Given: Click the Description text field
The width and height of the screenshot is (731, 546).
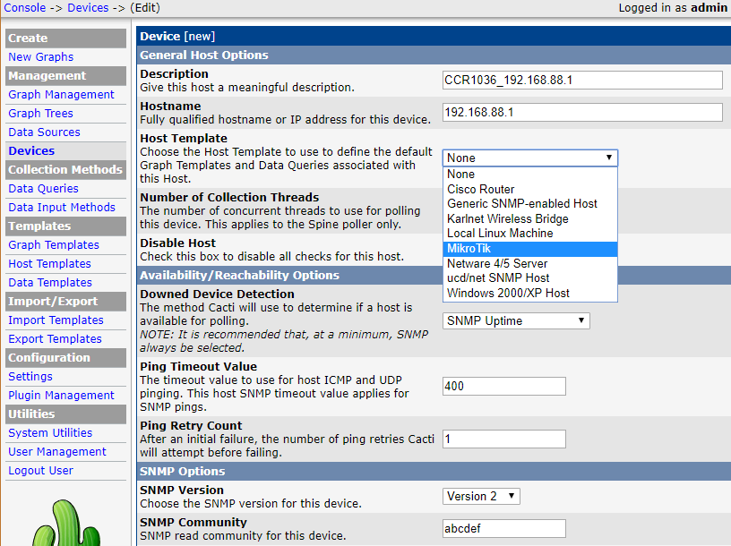Looking at the screenshot, I should coord(582,80).
